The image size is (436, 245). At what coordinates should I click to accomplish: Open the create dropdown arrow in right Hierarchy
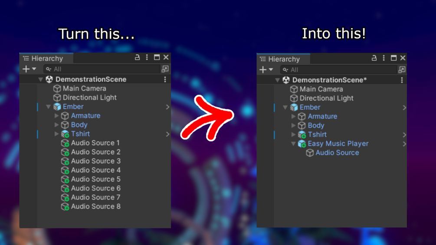pyautogui.click(x=271, y=69)
